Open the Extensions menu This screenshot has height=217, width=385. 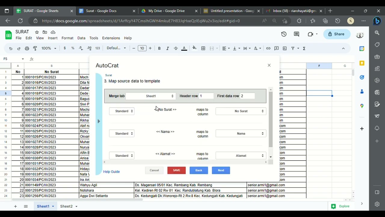pyautogui.click(x=111, y=38)
